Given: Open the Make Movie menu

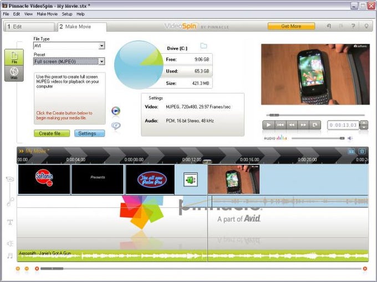Looking at the screenshot, I should 47,14.
